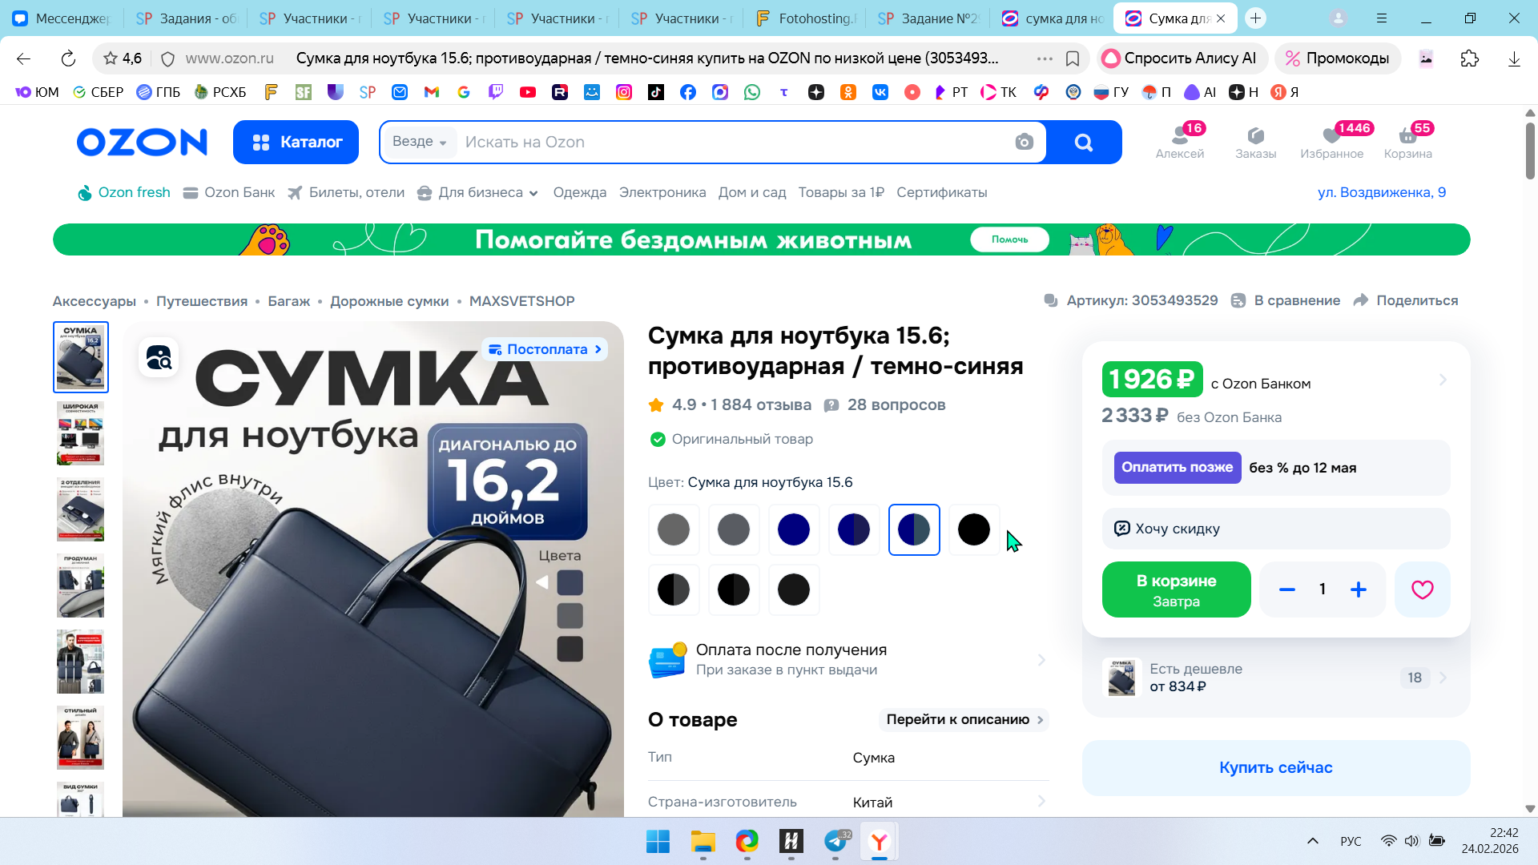This screenshot has width=1538, height=865.
Task: Choose the bright blue color option
Action: 793,529
